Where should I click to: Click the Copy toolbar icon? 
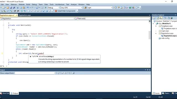point(21,8)
